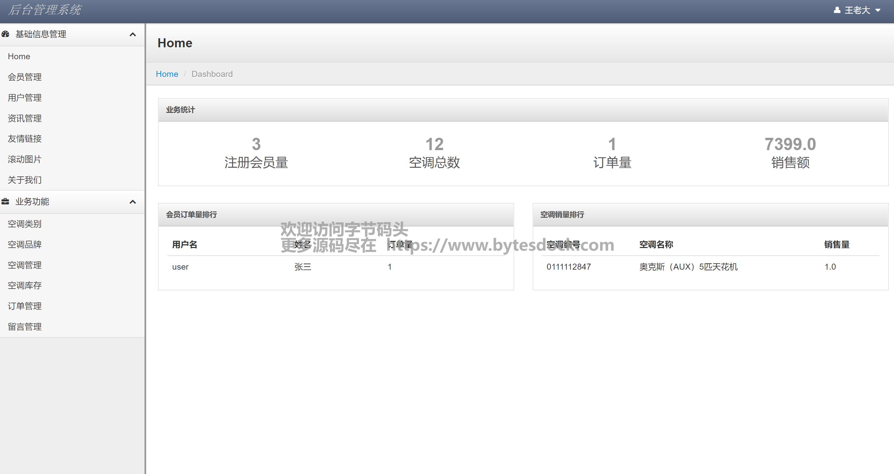Go to 资讯管理 menu item

[25, 118]
